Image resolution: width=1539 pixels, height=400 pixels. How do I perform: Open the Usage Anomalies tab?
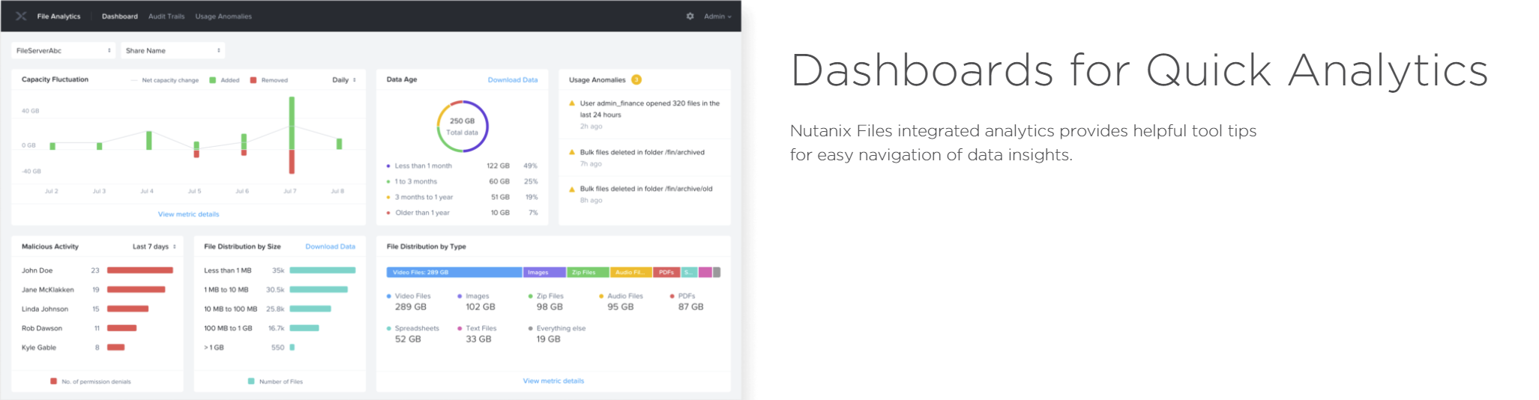[223, 16]
